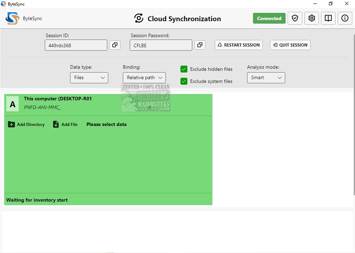Click the Session ID field
The image size is (355, 253).
pos(76,45)
